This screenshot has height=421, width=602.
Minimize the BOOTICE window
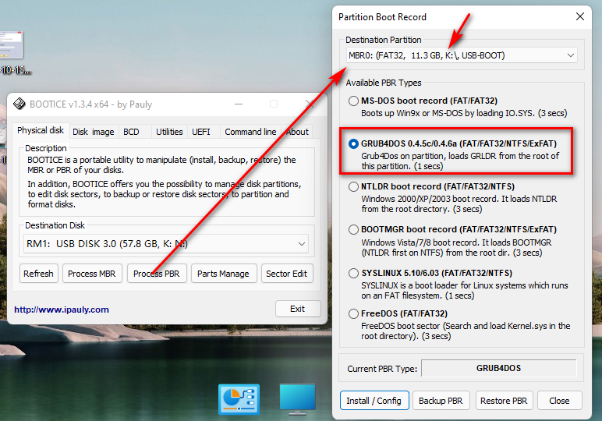(239, 104)
